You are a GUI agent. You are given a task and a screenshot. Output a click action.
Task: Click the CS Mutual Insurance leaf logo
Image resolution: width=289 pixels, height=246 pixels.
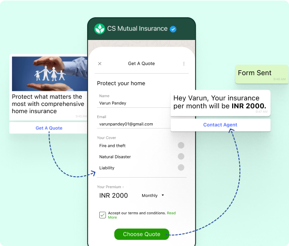point(100,29)
